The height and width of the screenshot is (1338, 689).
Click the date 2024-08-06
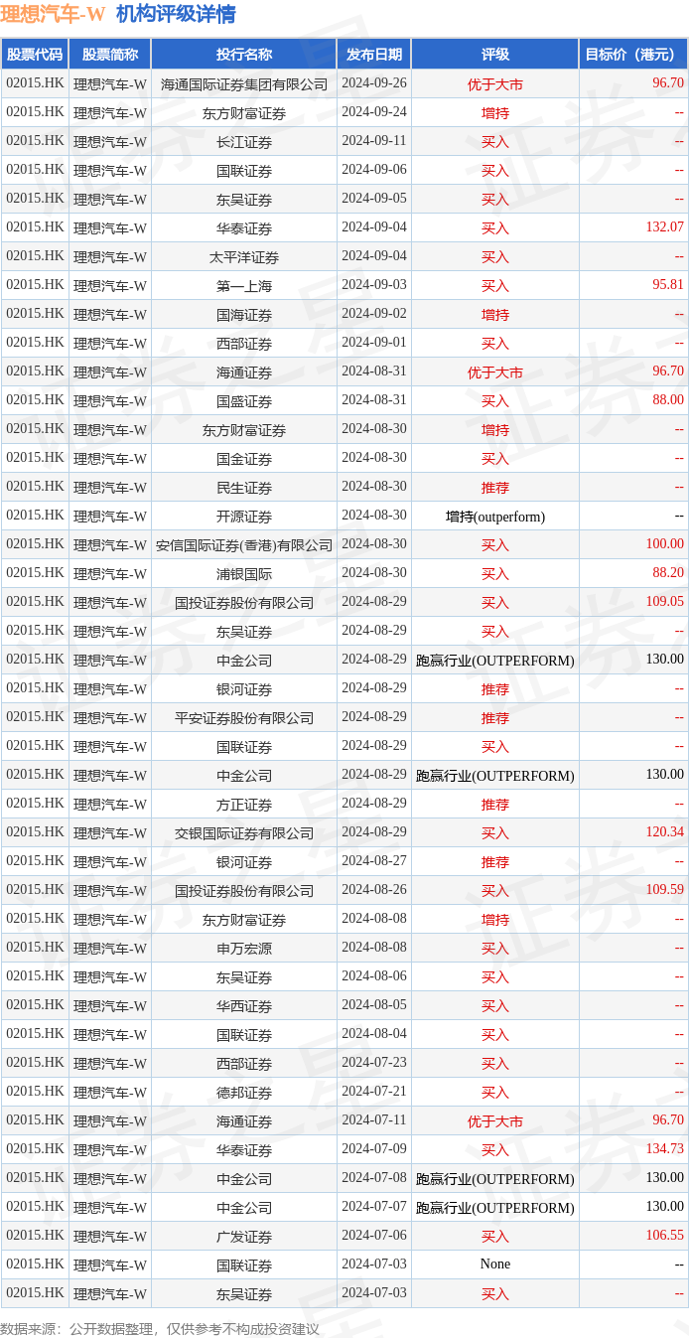point(374,976)
